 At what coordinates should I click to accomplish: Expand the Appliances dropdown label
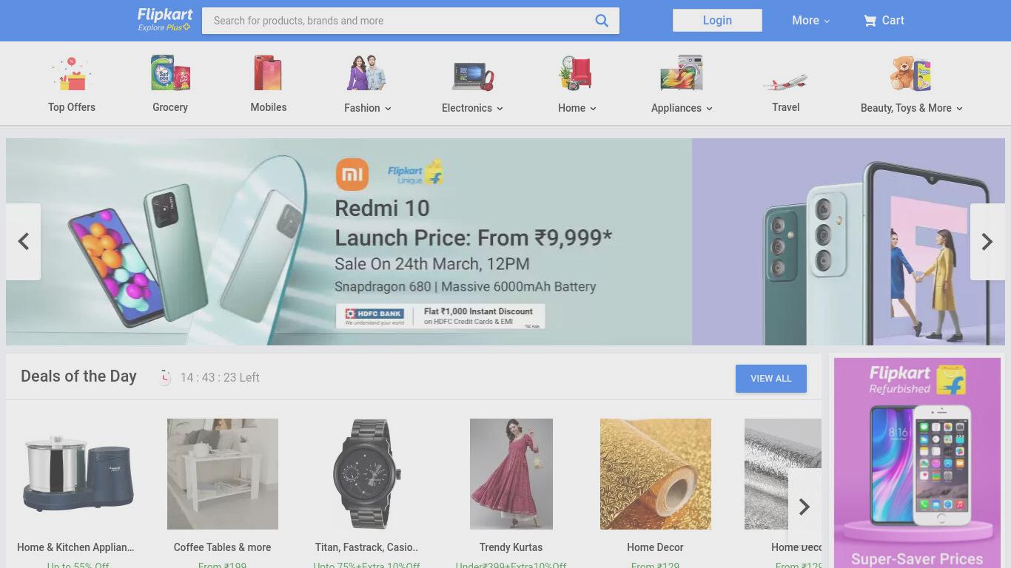point(682,108)
